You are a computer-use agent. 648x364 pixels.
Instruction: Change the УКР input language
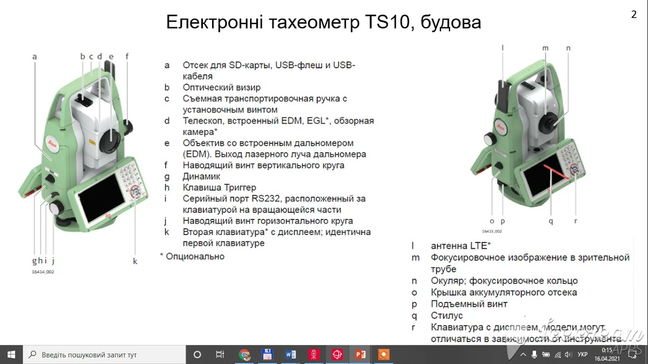(x=582, y=354)
